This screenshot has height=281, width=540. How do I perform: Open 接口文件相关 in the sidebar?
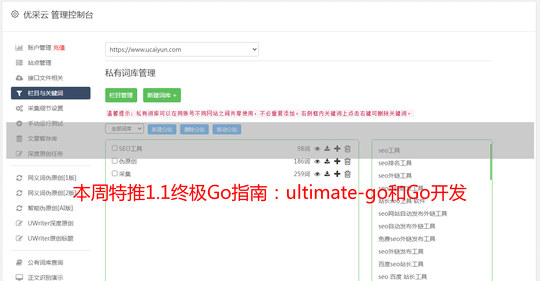pos(45,78)
